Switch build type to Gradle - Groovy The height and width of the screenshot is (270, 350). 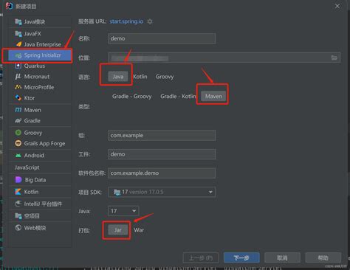[x=132, y=97]
